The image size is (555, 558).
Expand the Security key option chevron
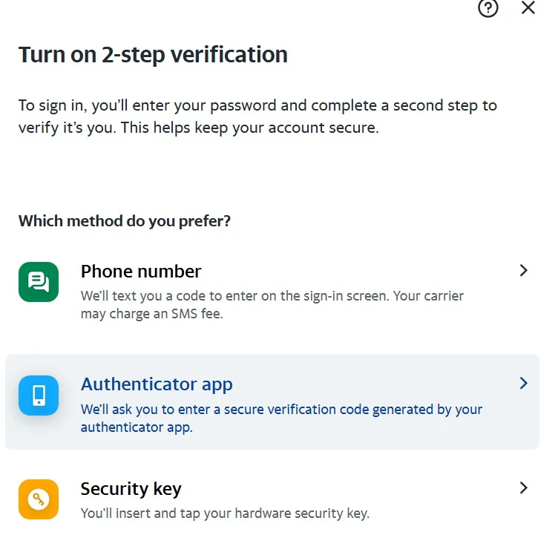click(524, 488)
